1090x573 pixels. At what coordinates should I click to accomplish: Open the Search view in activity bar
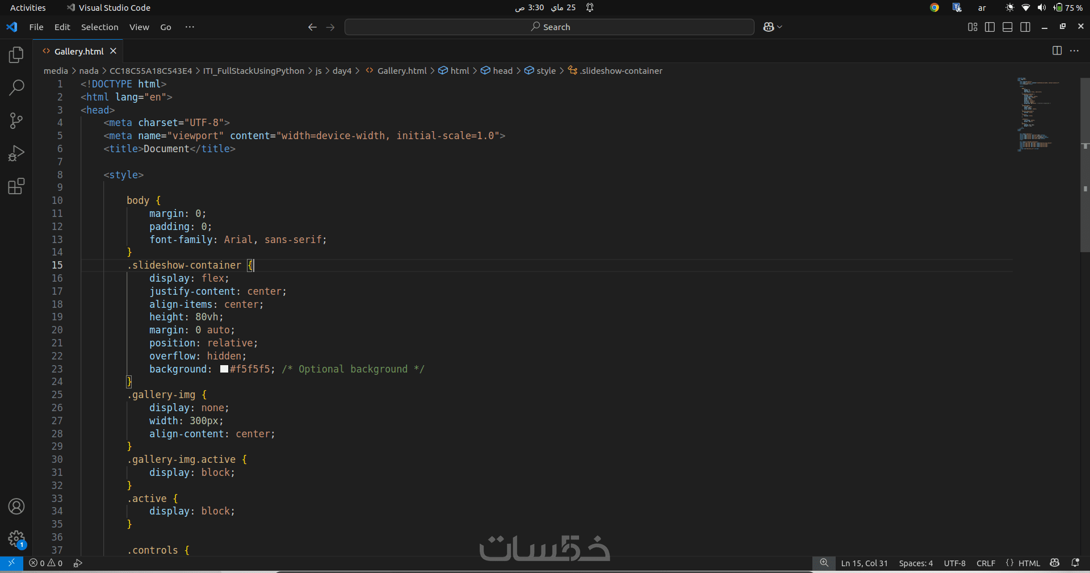pos(16,87)
